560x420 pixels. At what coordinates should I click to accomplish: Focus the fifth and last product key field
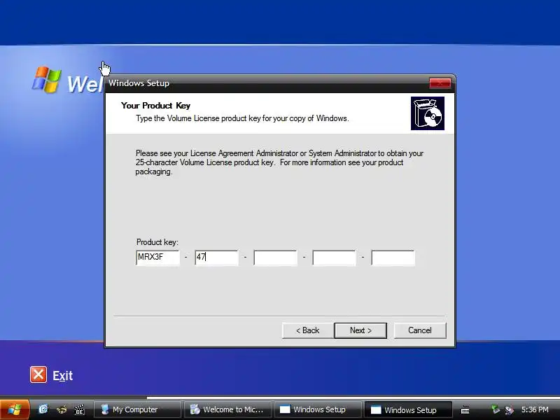[393, 258]
